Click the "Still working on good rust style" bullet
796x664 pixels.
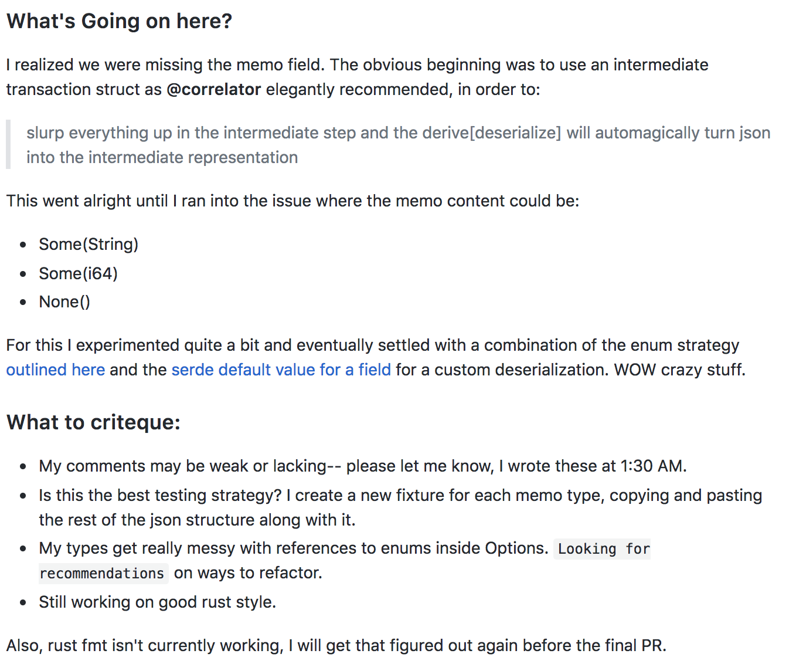click(x=157, y=602)
